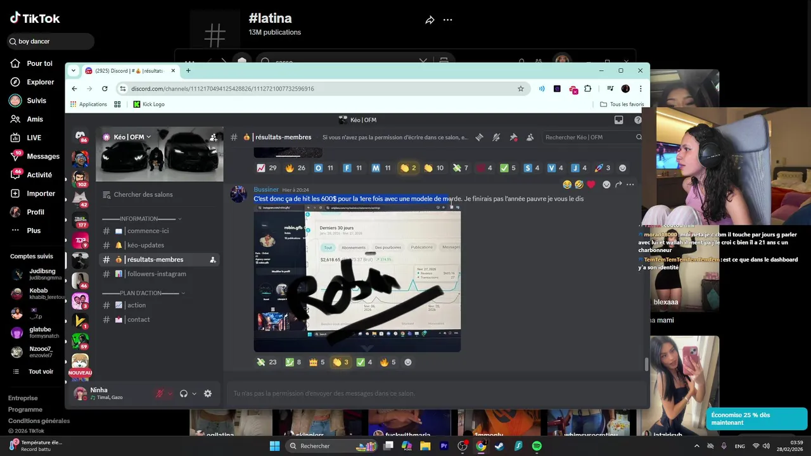This screenshot has height=456, width=811.
Task: Open Applications shortcut in bookmarks bar
Action: 88,104
